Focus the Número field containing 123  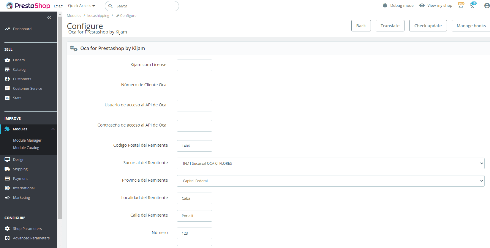coord(195,233)
